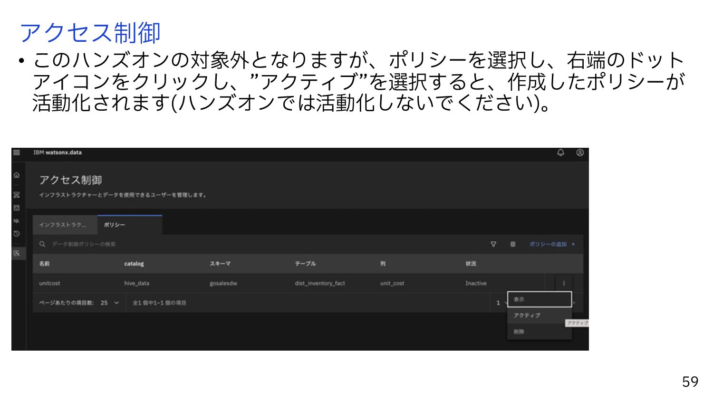Choose 削除 in the overflow menu
Screen dimensions: 713x401
click(x=540, y=332)
